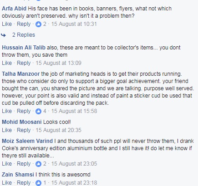Reply to Zain Shamsi's comment
Screen dimensions: 198x186
[x=24, y=183]
